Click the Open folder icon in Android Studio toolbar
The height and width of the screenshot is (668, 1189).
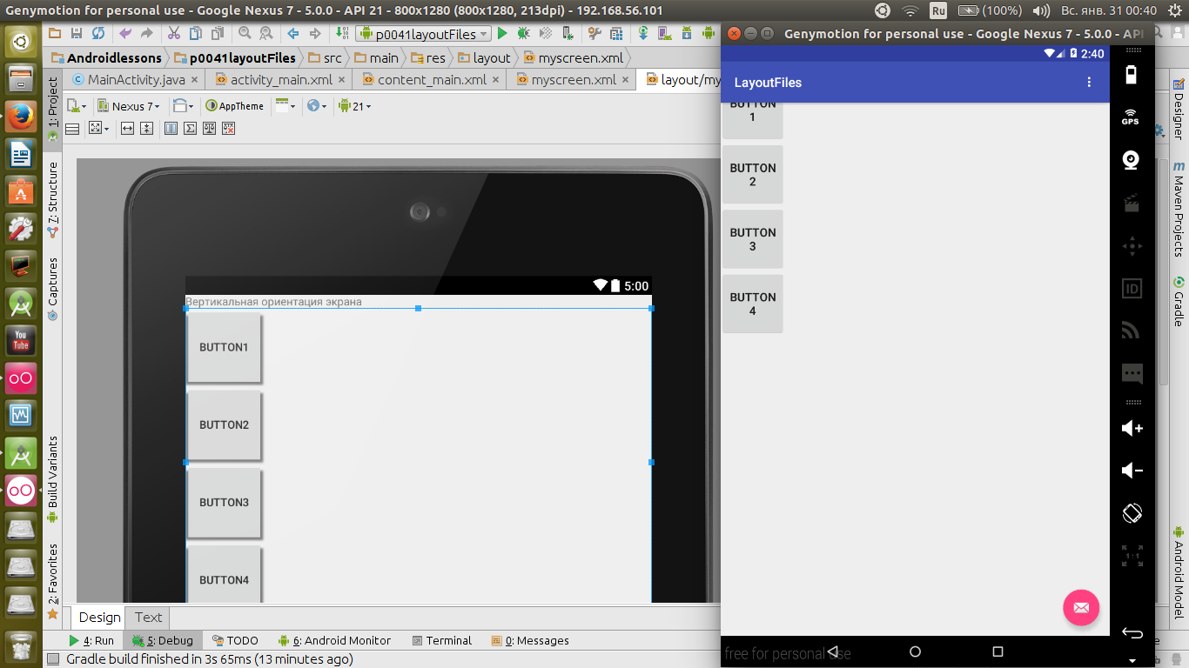55,33
